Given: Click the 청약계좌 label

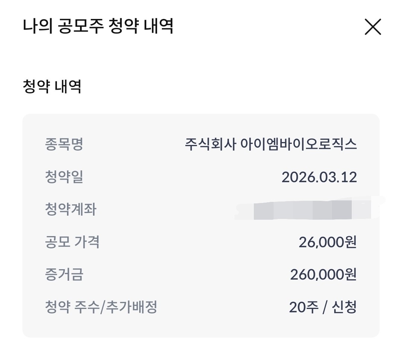Looking at the screenshot, I should coord(70,210).
